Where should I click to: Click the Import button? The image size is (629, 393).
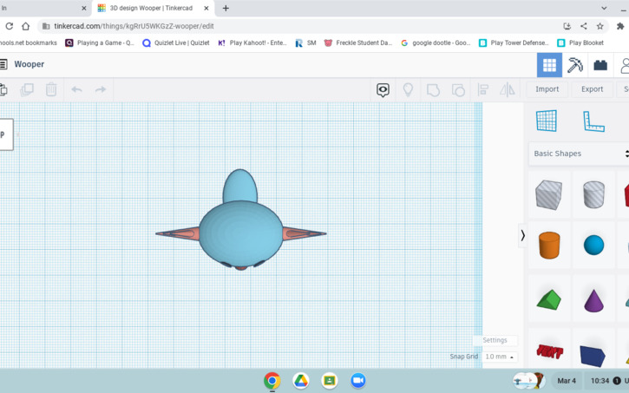(547, 89)
